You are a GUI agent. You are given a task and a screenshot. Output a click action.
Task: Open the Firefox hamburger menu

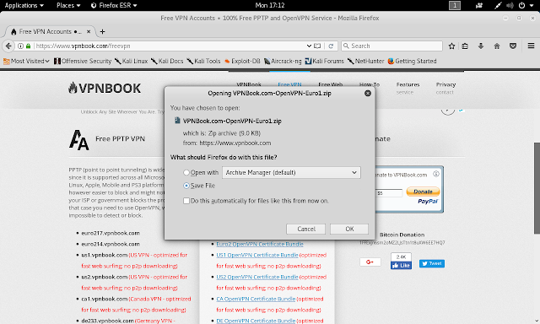531,46
